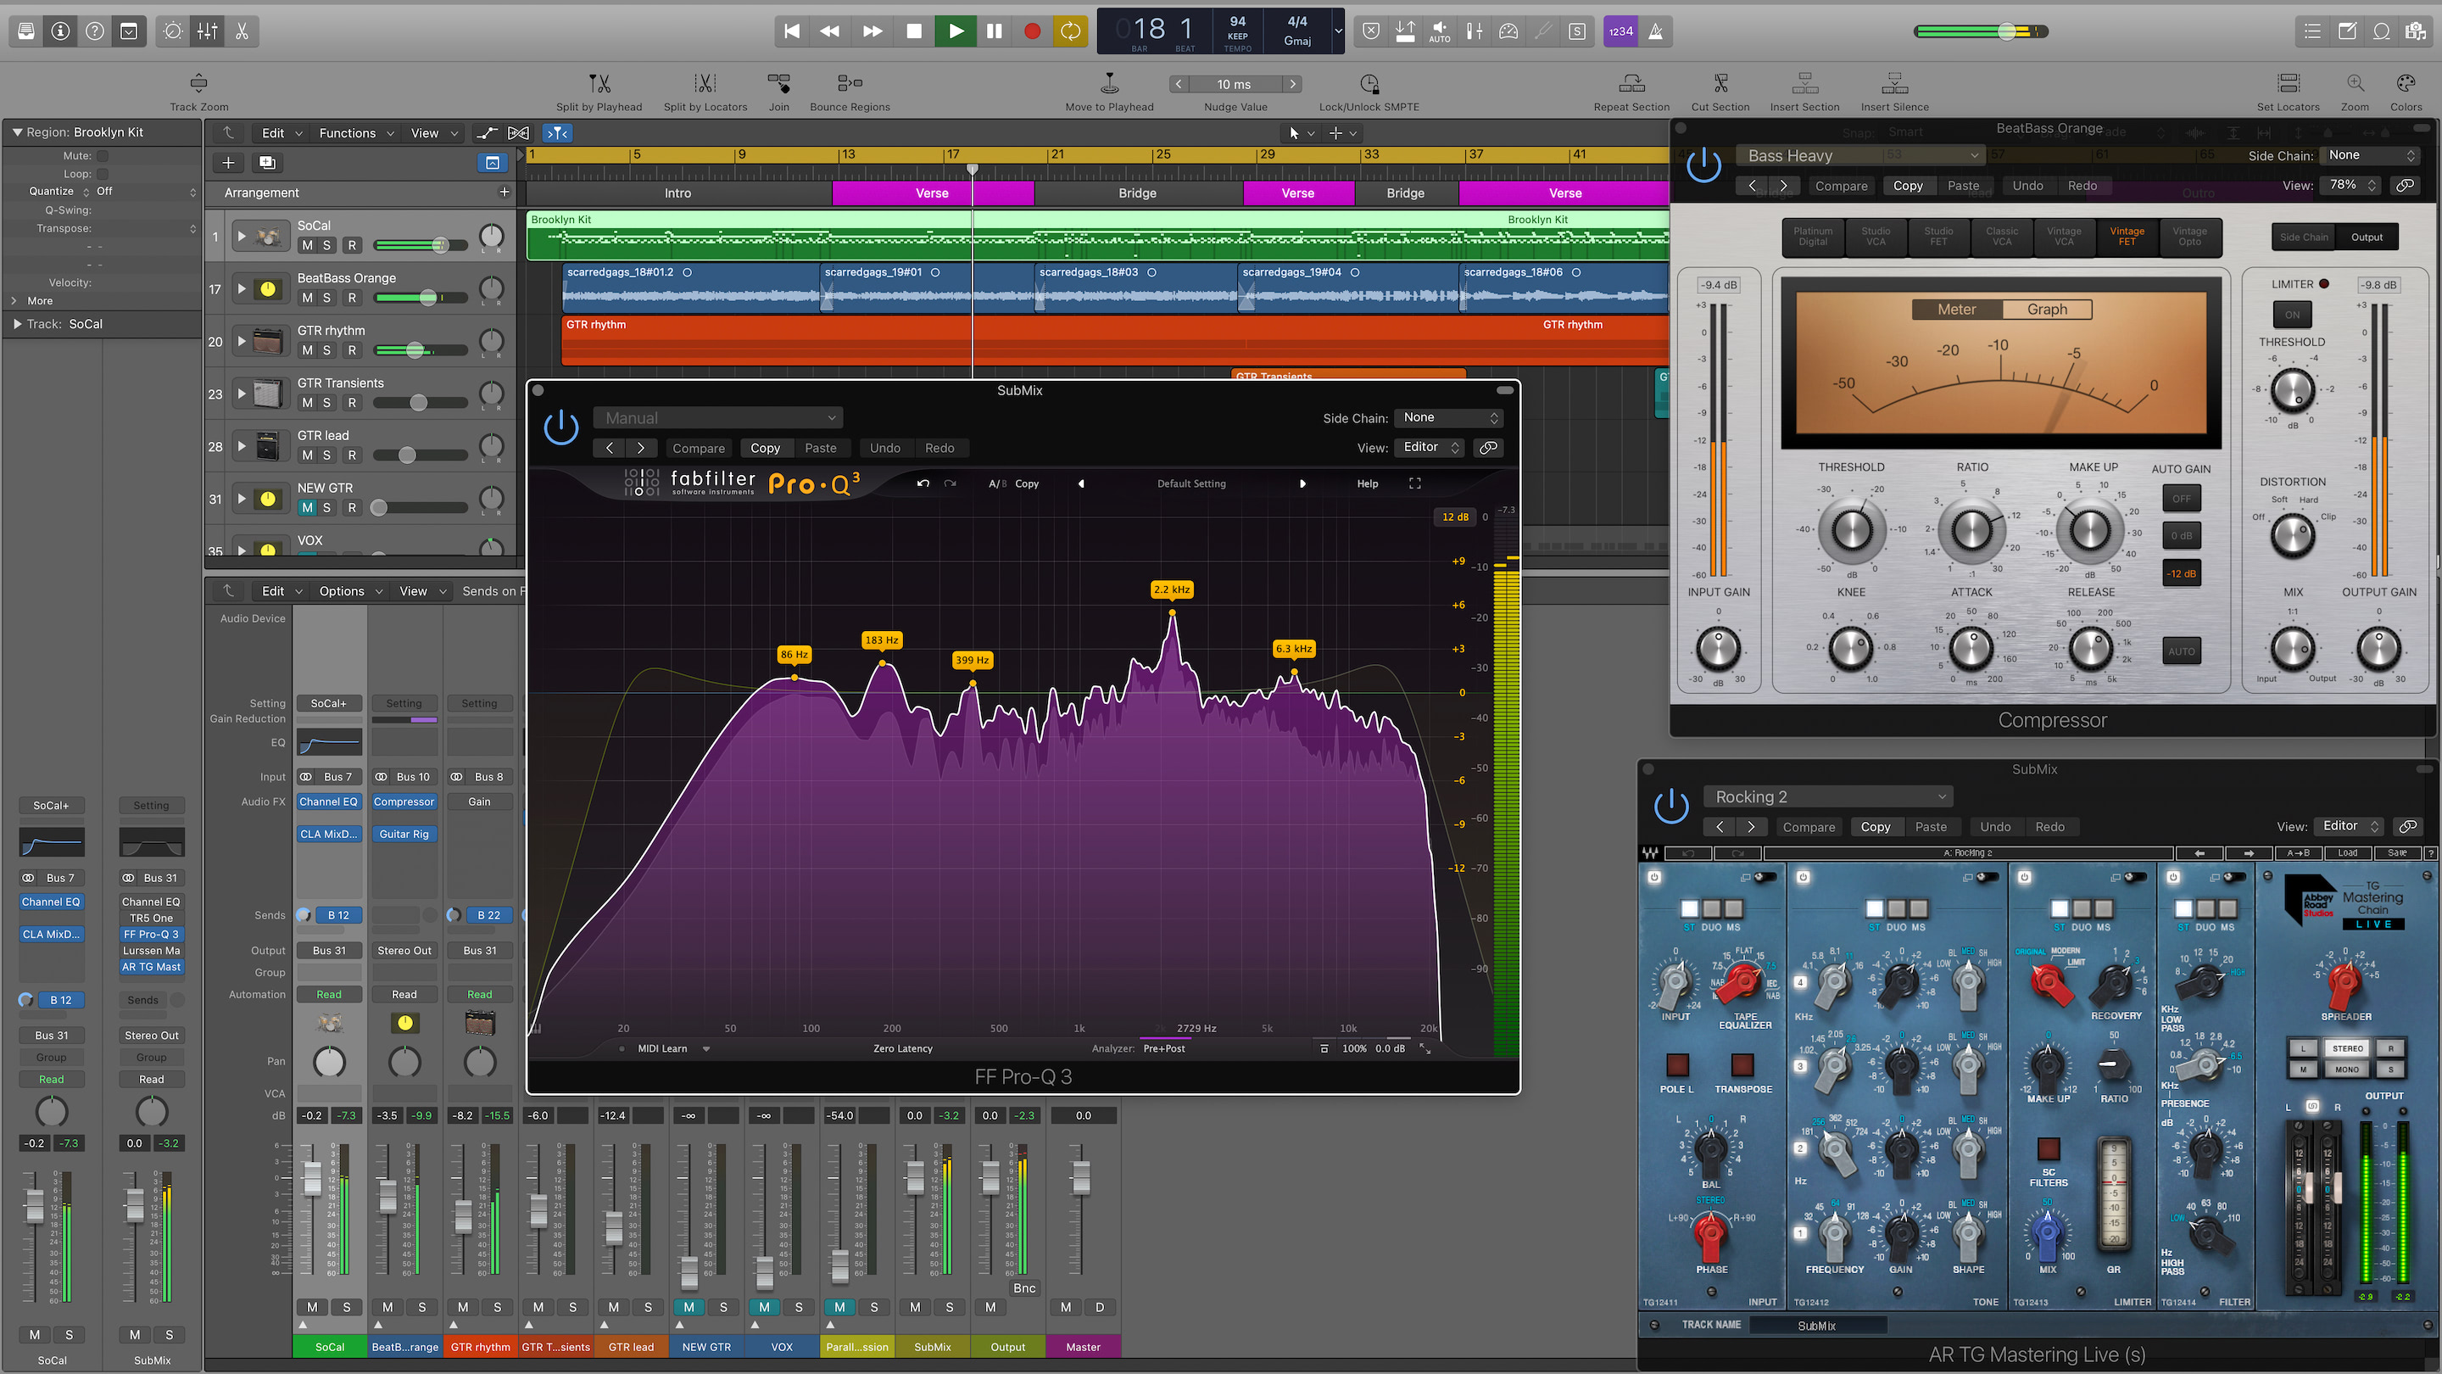Toggle the 1234 count-in button
The image size is (2442, 1374).
click(x=1621, y=31)
